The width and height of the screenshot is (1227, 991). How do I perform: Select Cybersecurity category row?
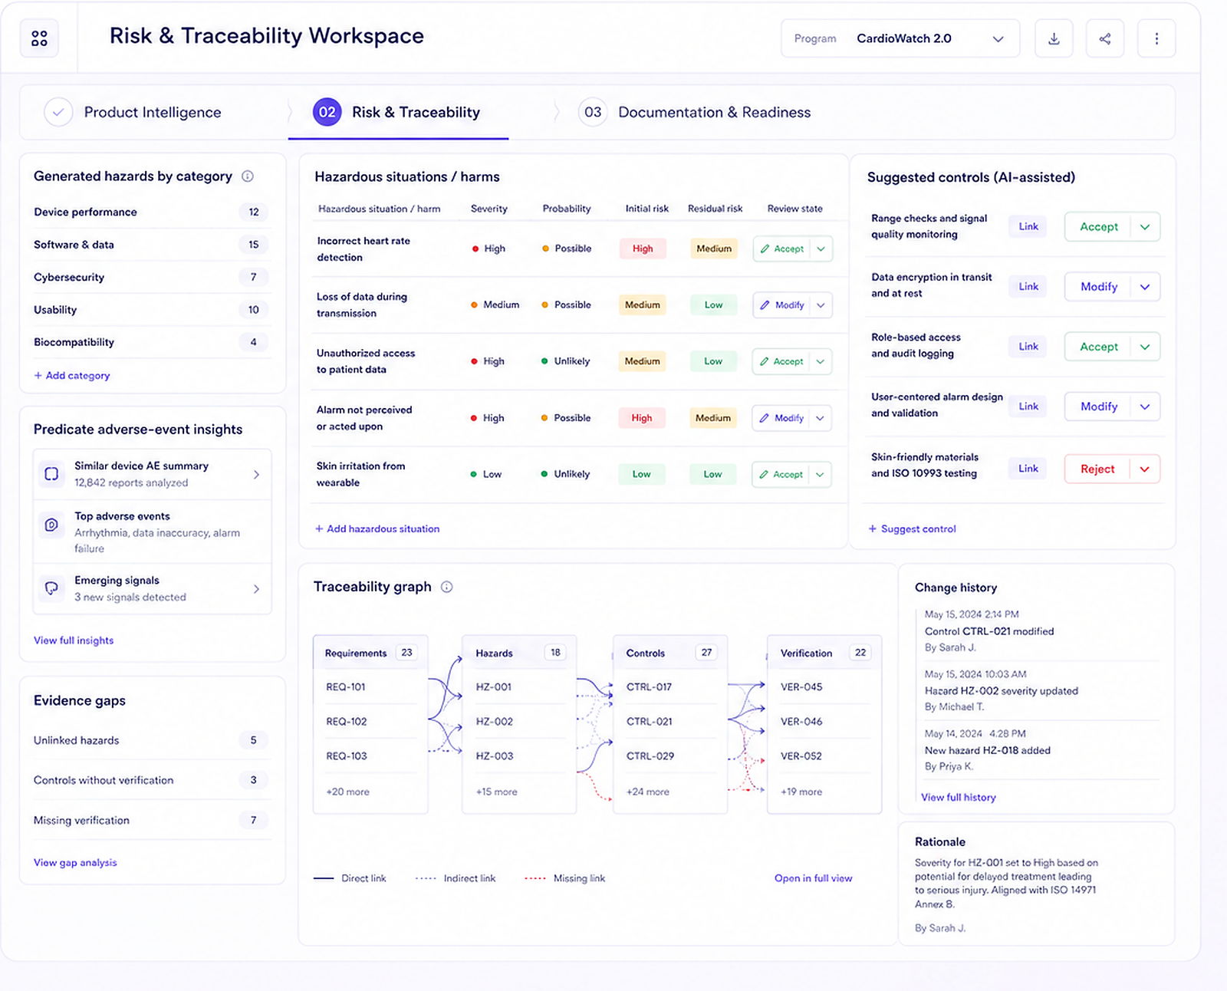click(x=152, y=278)
